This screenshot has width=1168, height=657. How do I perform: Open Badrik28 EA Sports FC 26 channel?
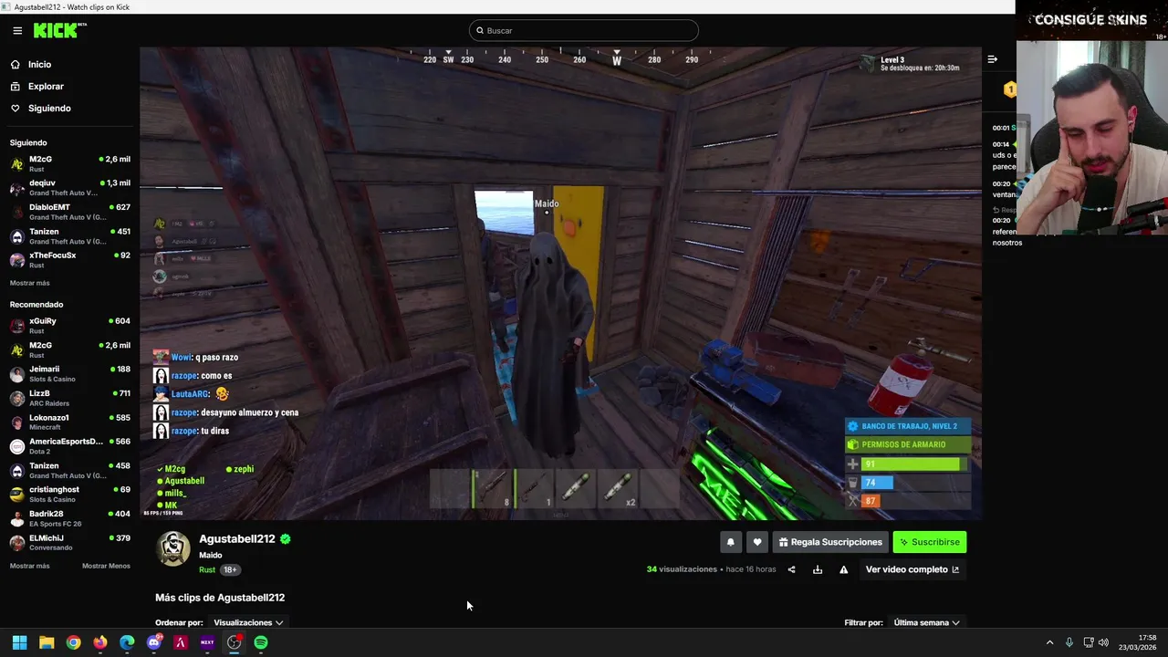[69, 518]
